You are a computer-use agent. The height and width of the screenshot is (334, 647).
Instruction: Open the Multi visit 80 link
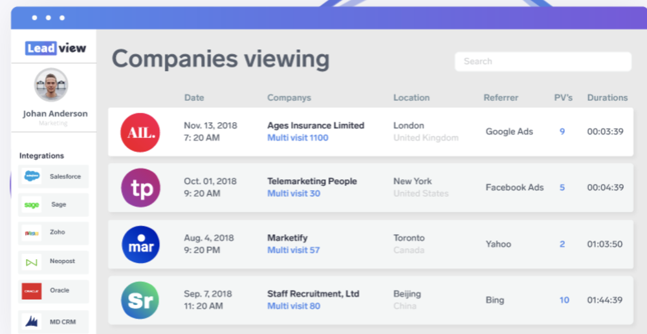click(x=294, y=306)
